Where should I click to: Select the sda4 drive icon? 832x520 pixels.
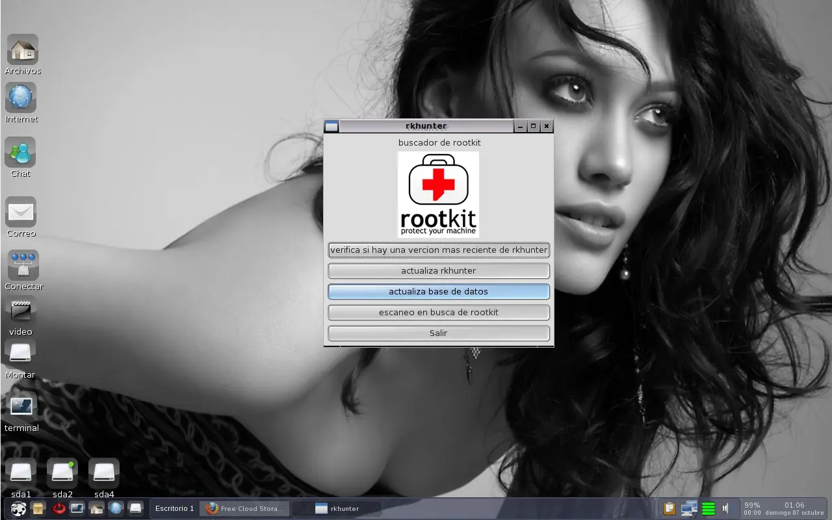[104, 473]
